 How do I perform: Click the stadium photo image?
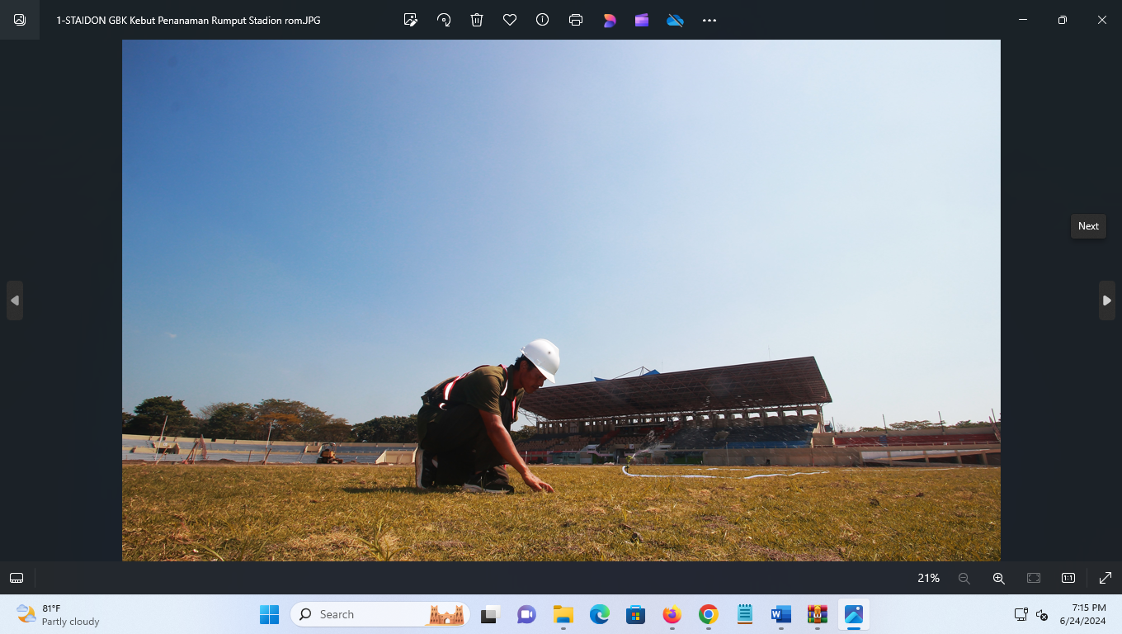561,300
